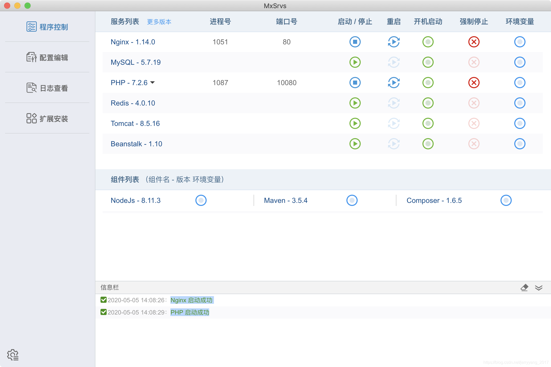Click MySQL - 5.7.19 service name
Image resolution: width=551 pixels, height=367 pixels.
(x=135, y=62)
